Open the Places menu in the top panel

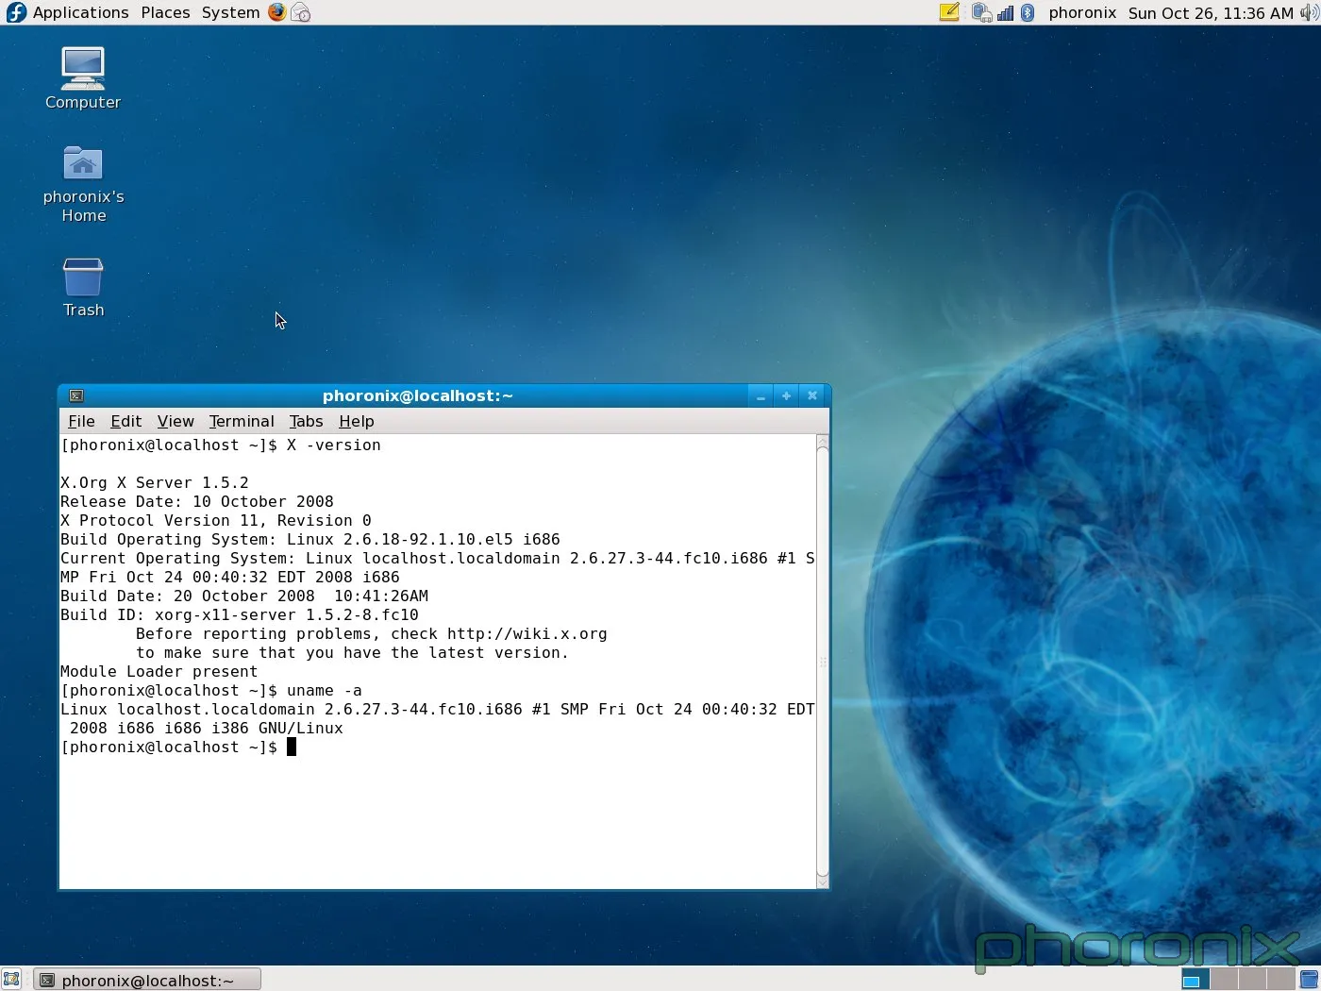tap(165, 12)
